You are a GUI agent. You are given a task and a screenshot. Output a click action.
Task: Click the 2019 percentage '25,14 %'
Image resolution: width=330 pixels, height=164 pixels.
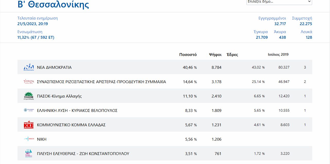(258, 82)
